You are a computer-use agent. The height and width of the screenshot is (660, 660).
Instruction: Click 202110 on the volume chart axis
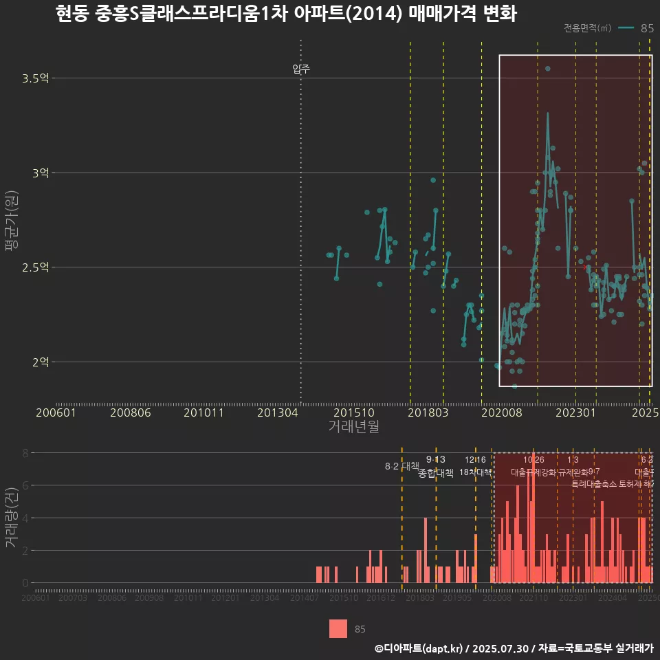[x=533, y=597]
